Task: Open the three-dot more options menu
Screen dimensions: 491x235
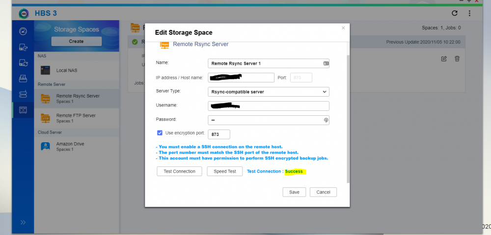Action: tap(469, 13)
